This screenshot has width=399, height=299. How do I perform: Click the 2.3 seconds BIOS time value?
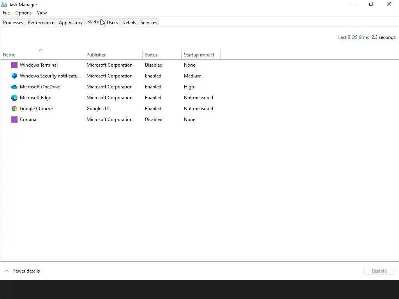click(383, 37)
